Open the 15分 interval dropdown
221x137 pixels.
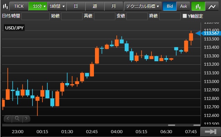[38, 6]
